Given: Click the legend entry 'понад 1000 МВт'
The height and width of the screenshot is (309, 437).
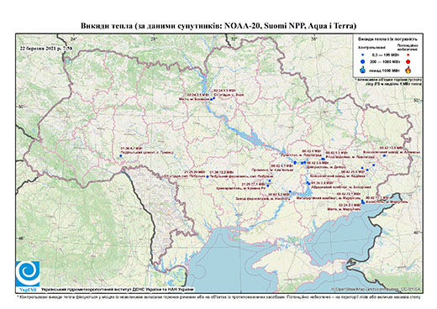Looking at the screenshot, I should 384,70.
